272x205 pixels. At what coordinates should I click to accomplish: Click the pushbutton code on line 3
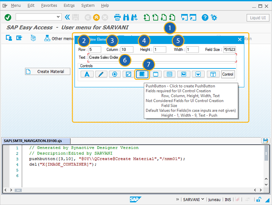click(107, 159)
